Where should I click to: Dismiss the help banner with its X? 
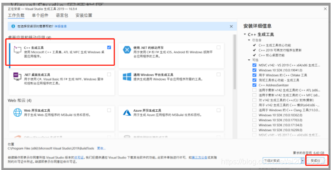231,26
